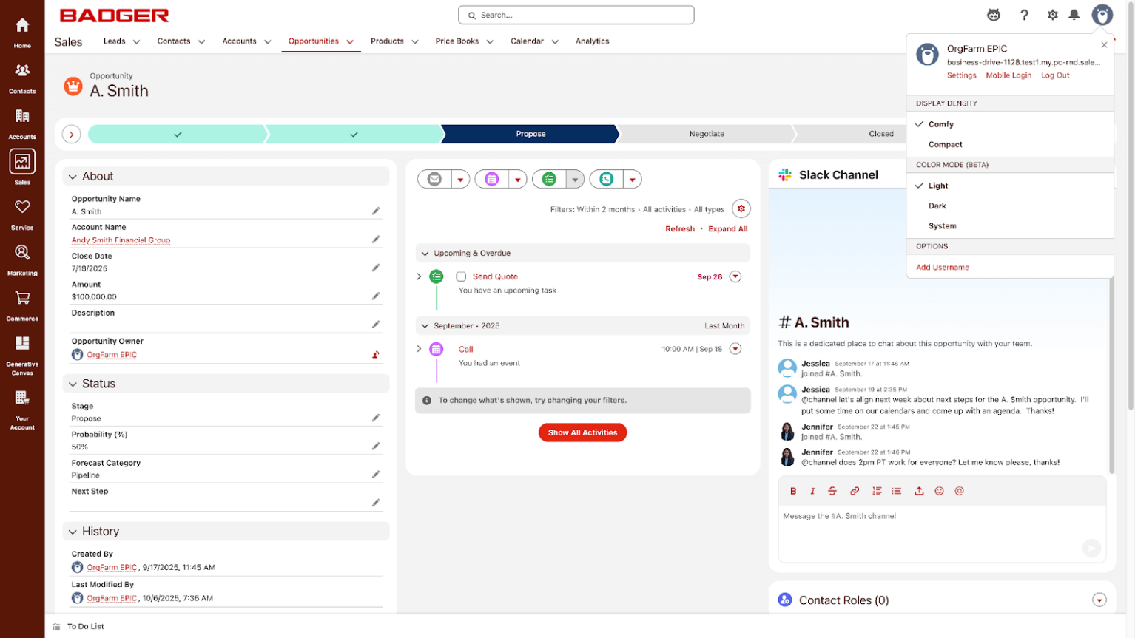1135x638 pixels.
Task: Mention someone using the @ icon
Action: 959,491
